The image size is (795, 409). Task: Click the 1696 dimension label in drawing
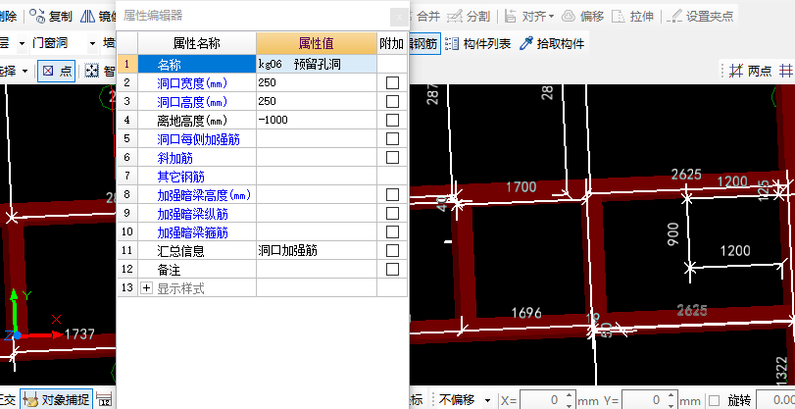[x=526, y=313]
